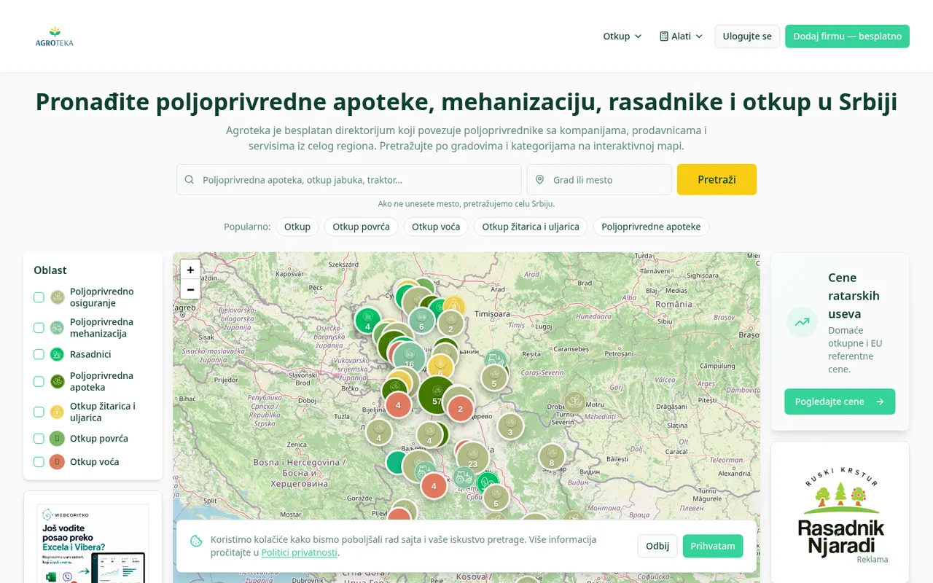The width and height of the screenshot is (933, 583).
Task: Focus the Poljoprivredna apoteka keyword search field
Action: (349, 179)
